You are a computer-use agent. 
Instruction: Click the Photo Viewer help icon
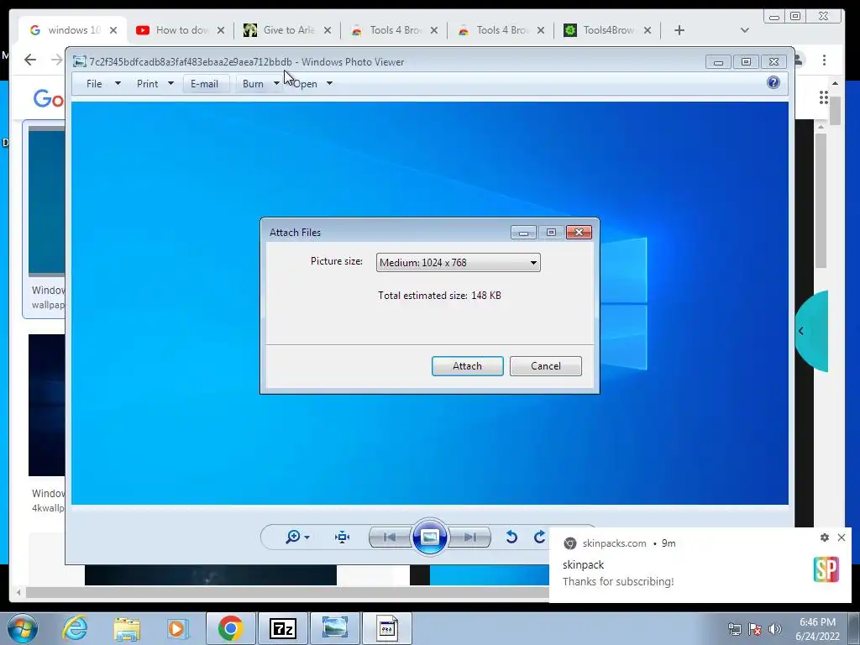coord(773,83)
